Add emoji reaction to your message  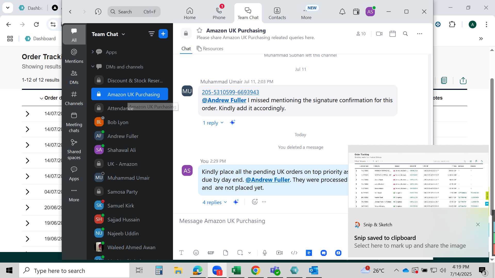tap(255, 202)
